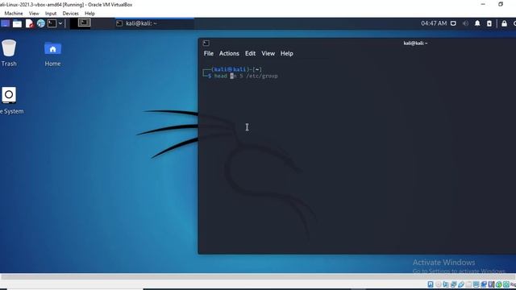Open the power manager battery icon
This screenshot has width=516, height=290.
(x=489, y=23)
